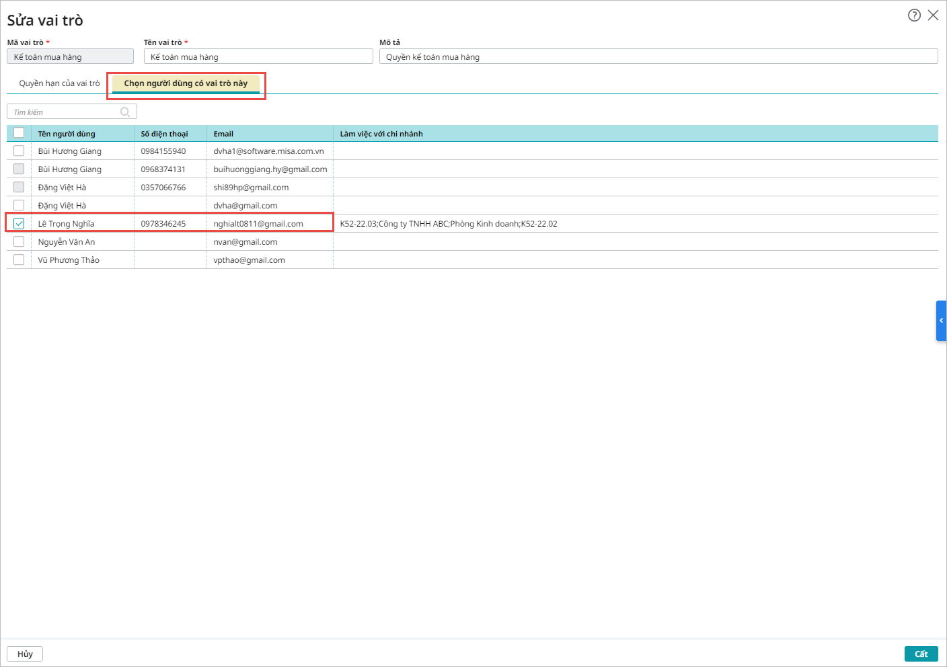Click the Tên vai trò input field
Image resolution: width=947 pixels, height=667 pixels.
(258, 57)
